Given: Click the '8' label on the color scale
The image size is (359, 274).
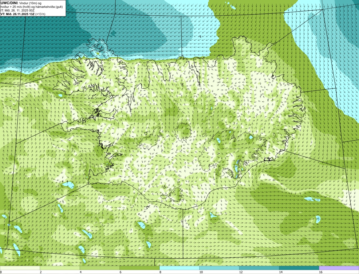Looking at the screenshot, I should pyautogui.click(x=160, y=272).
